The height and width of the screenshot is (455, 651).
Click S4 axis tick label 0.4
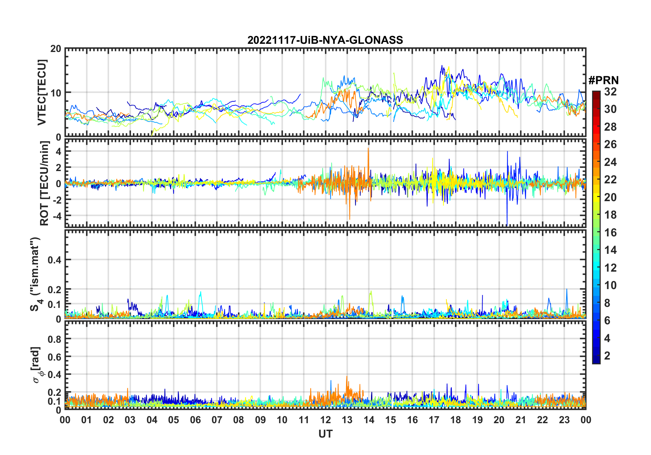point(55,260)
